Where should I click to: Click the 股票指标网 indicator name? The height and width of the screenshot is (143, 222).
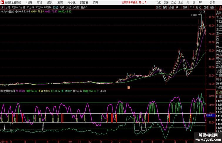pyautogui.click(x=9, y=91)
